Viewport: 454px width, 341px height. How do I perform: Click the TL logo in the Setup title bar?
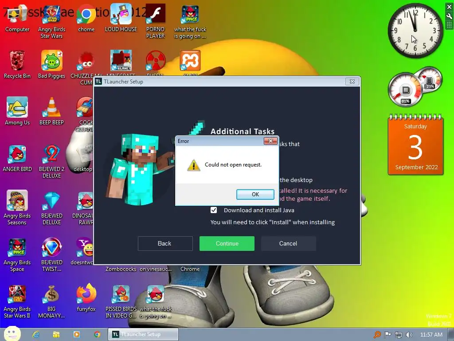pyautogui.click(x=98, y=82)
